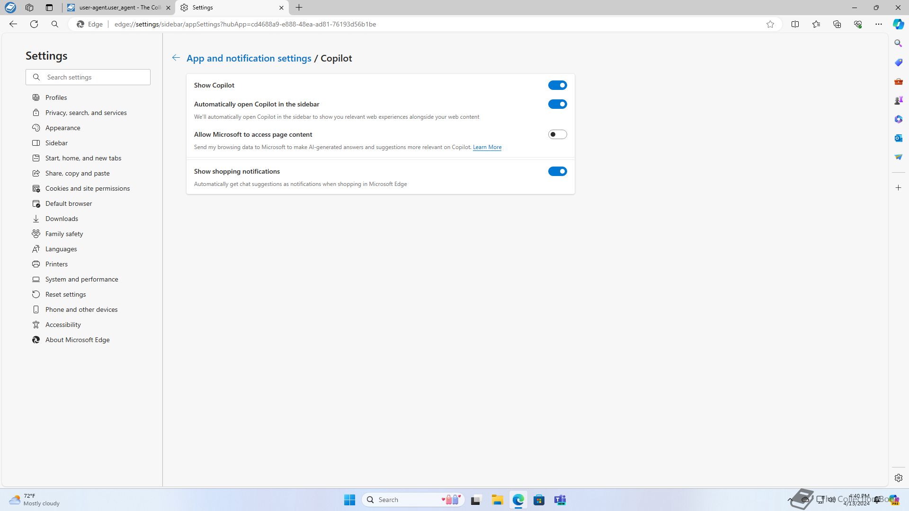Click the taskbar Search box
Viewport: 909px width, 511px height.
pos(413,500)
